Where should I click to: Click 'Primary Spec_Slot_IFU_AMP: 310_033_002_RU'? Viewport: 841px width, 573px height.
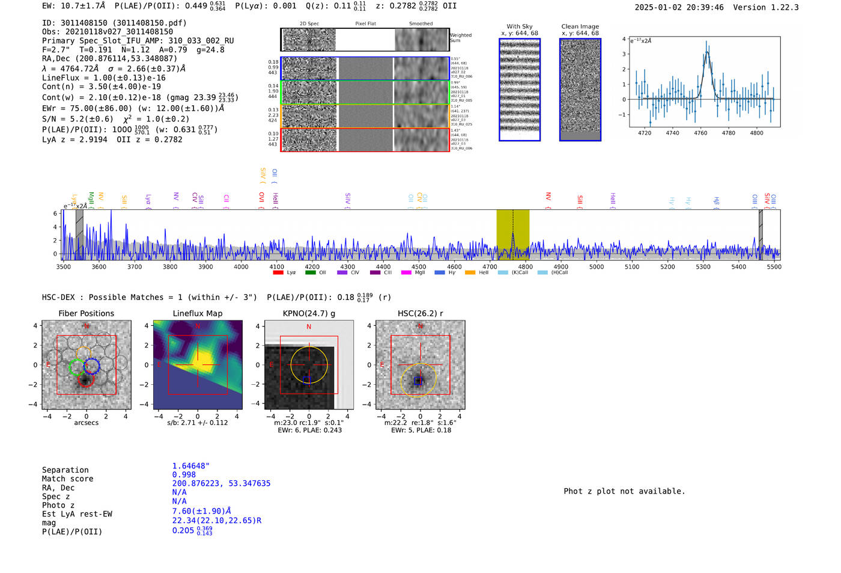[x=138, y=41]
